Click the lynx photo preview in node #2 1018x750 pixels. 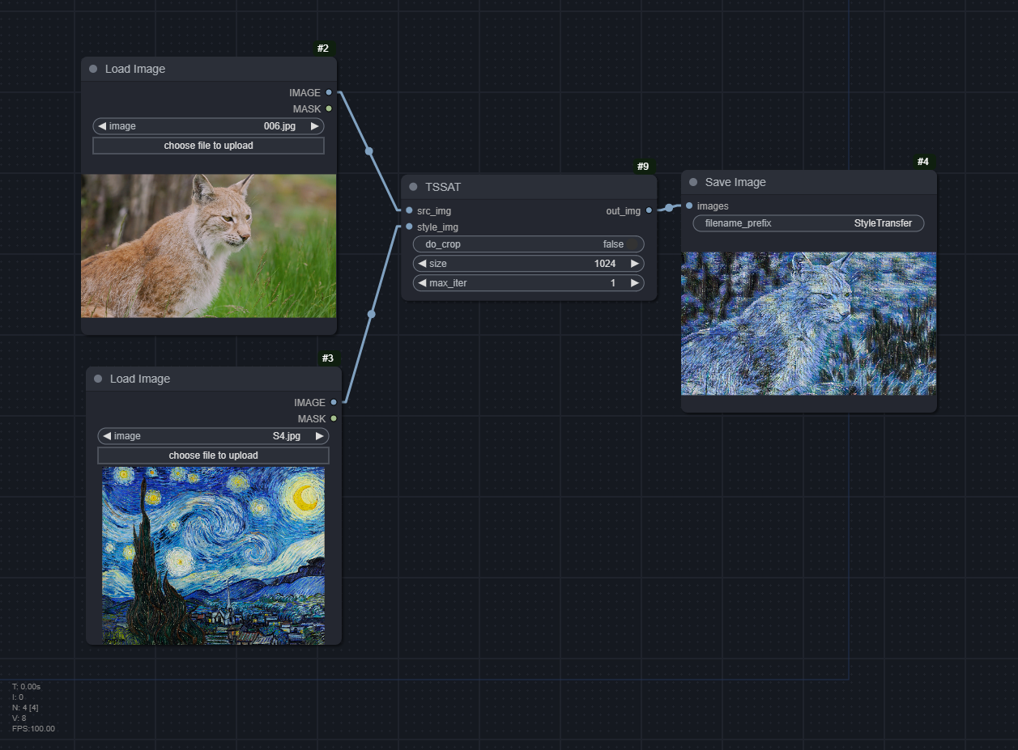209,246
